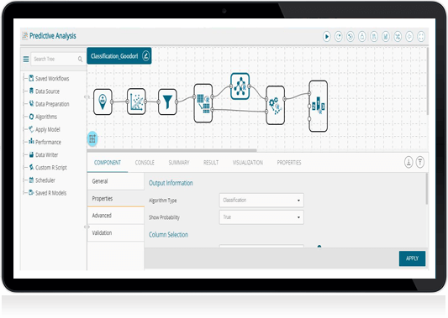
Task: Click the refresh icon in top toolbar
Action: [339, 37]
